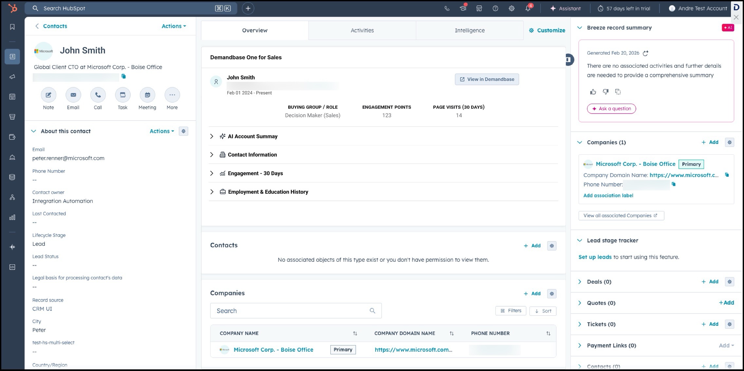
Task: Open the notifications bell with 4 badge
Action: 528,9
